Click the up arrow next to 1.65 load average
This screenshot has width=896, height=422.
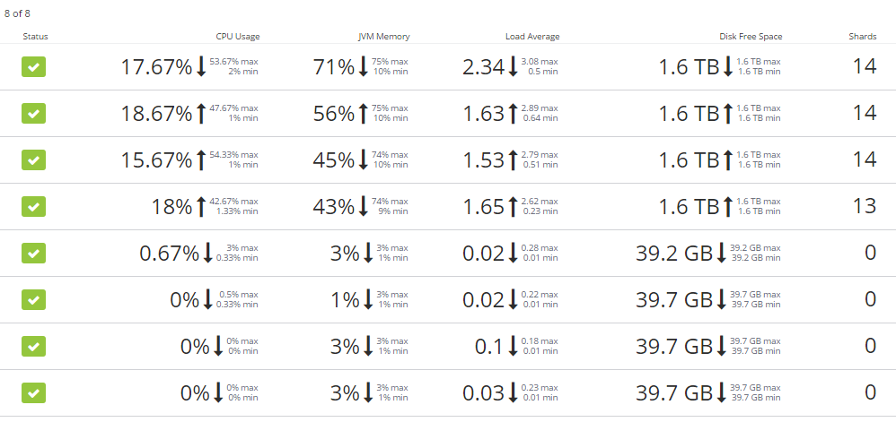pos(513,207)
